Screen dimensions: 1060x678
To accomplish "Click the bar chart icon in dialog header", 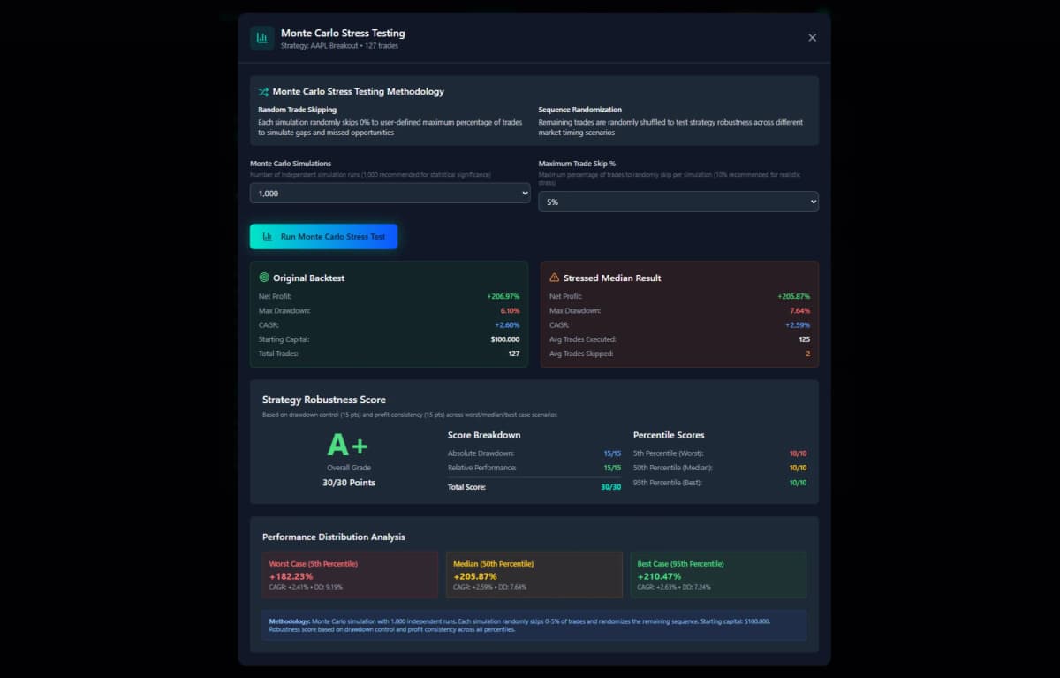I will (x=261, y=38).
